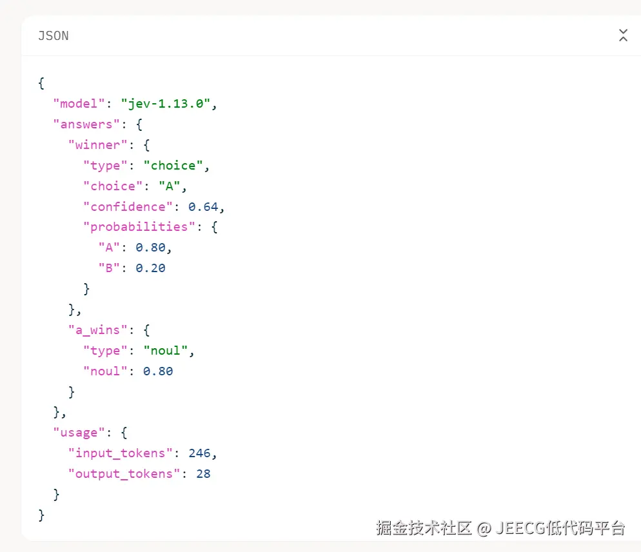Click the noul value 0.80
Viewport: 641px width, 552px height.
coord(158,371)
